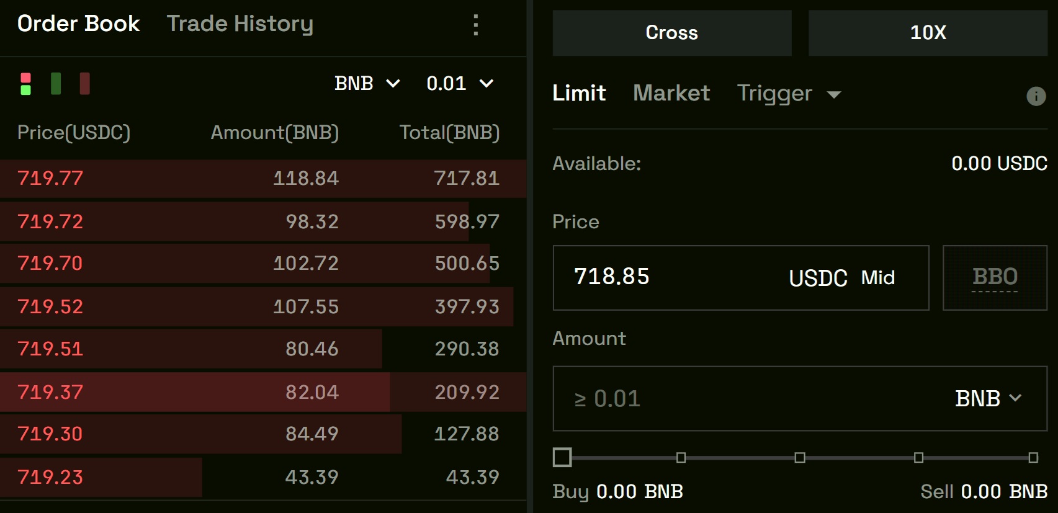
Task: Set amount slider to 25% marker
Action: tap(681, 457)
